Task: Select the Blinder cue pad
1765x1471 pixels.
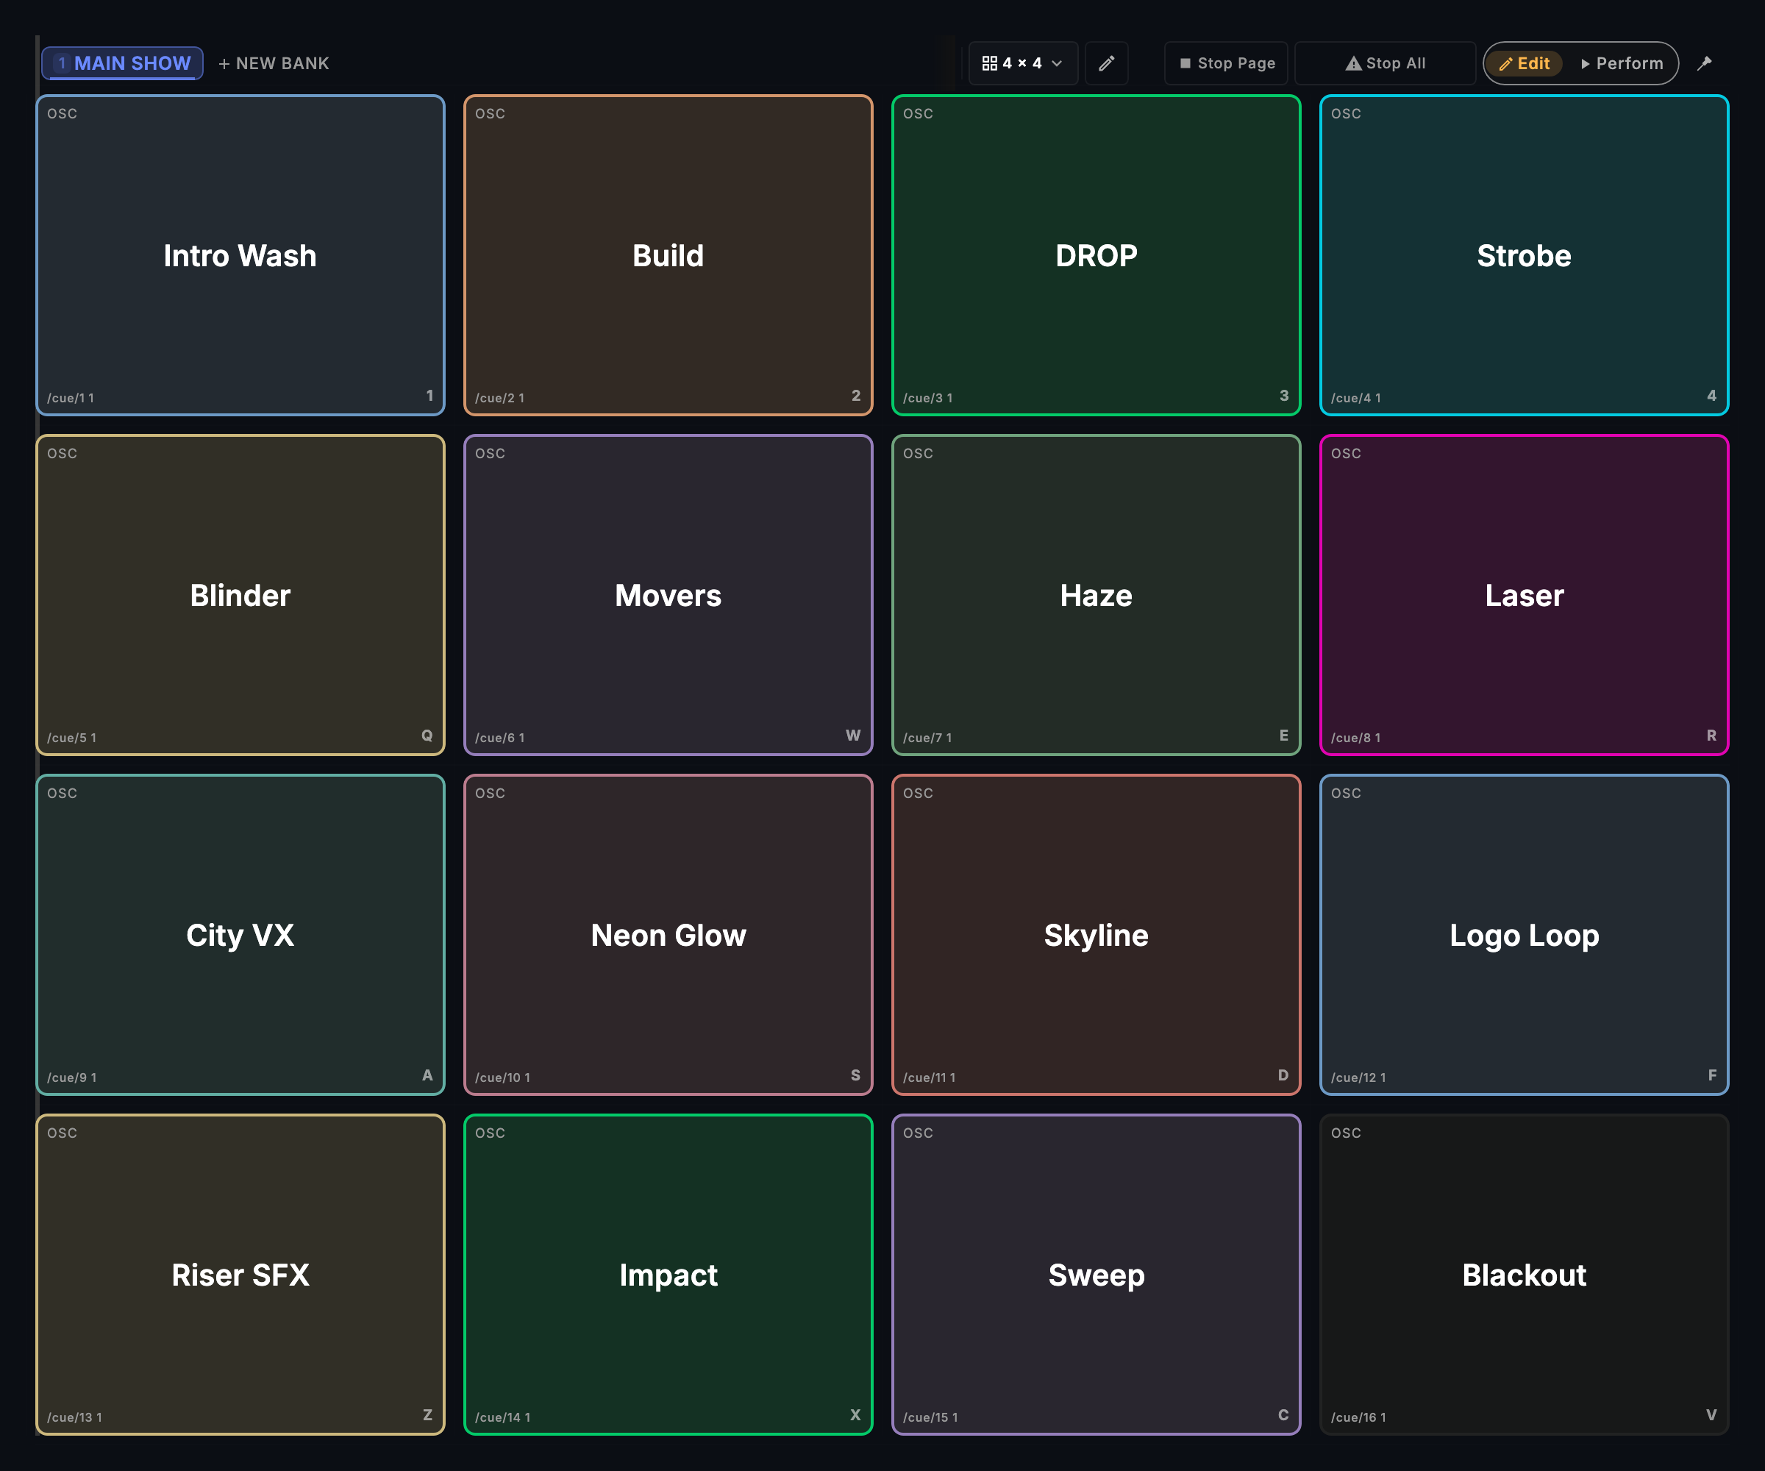Action: [240, 595]
